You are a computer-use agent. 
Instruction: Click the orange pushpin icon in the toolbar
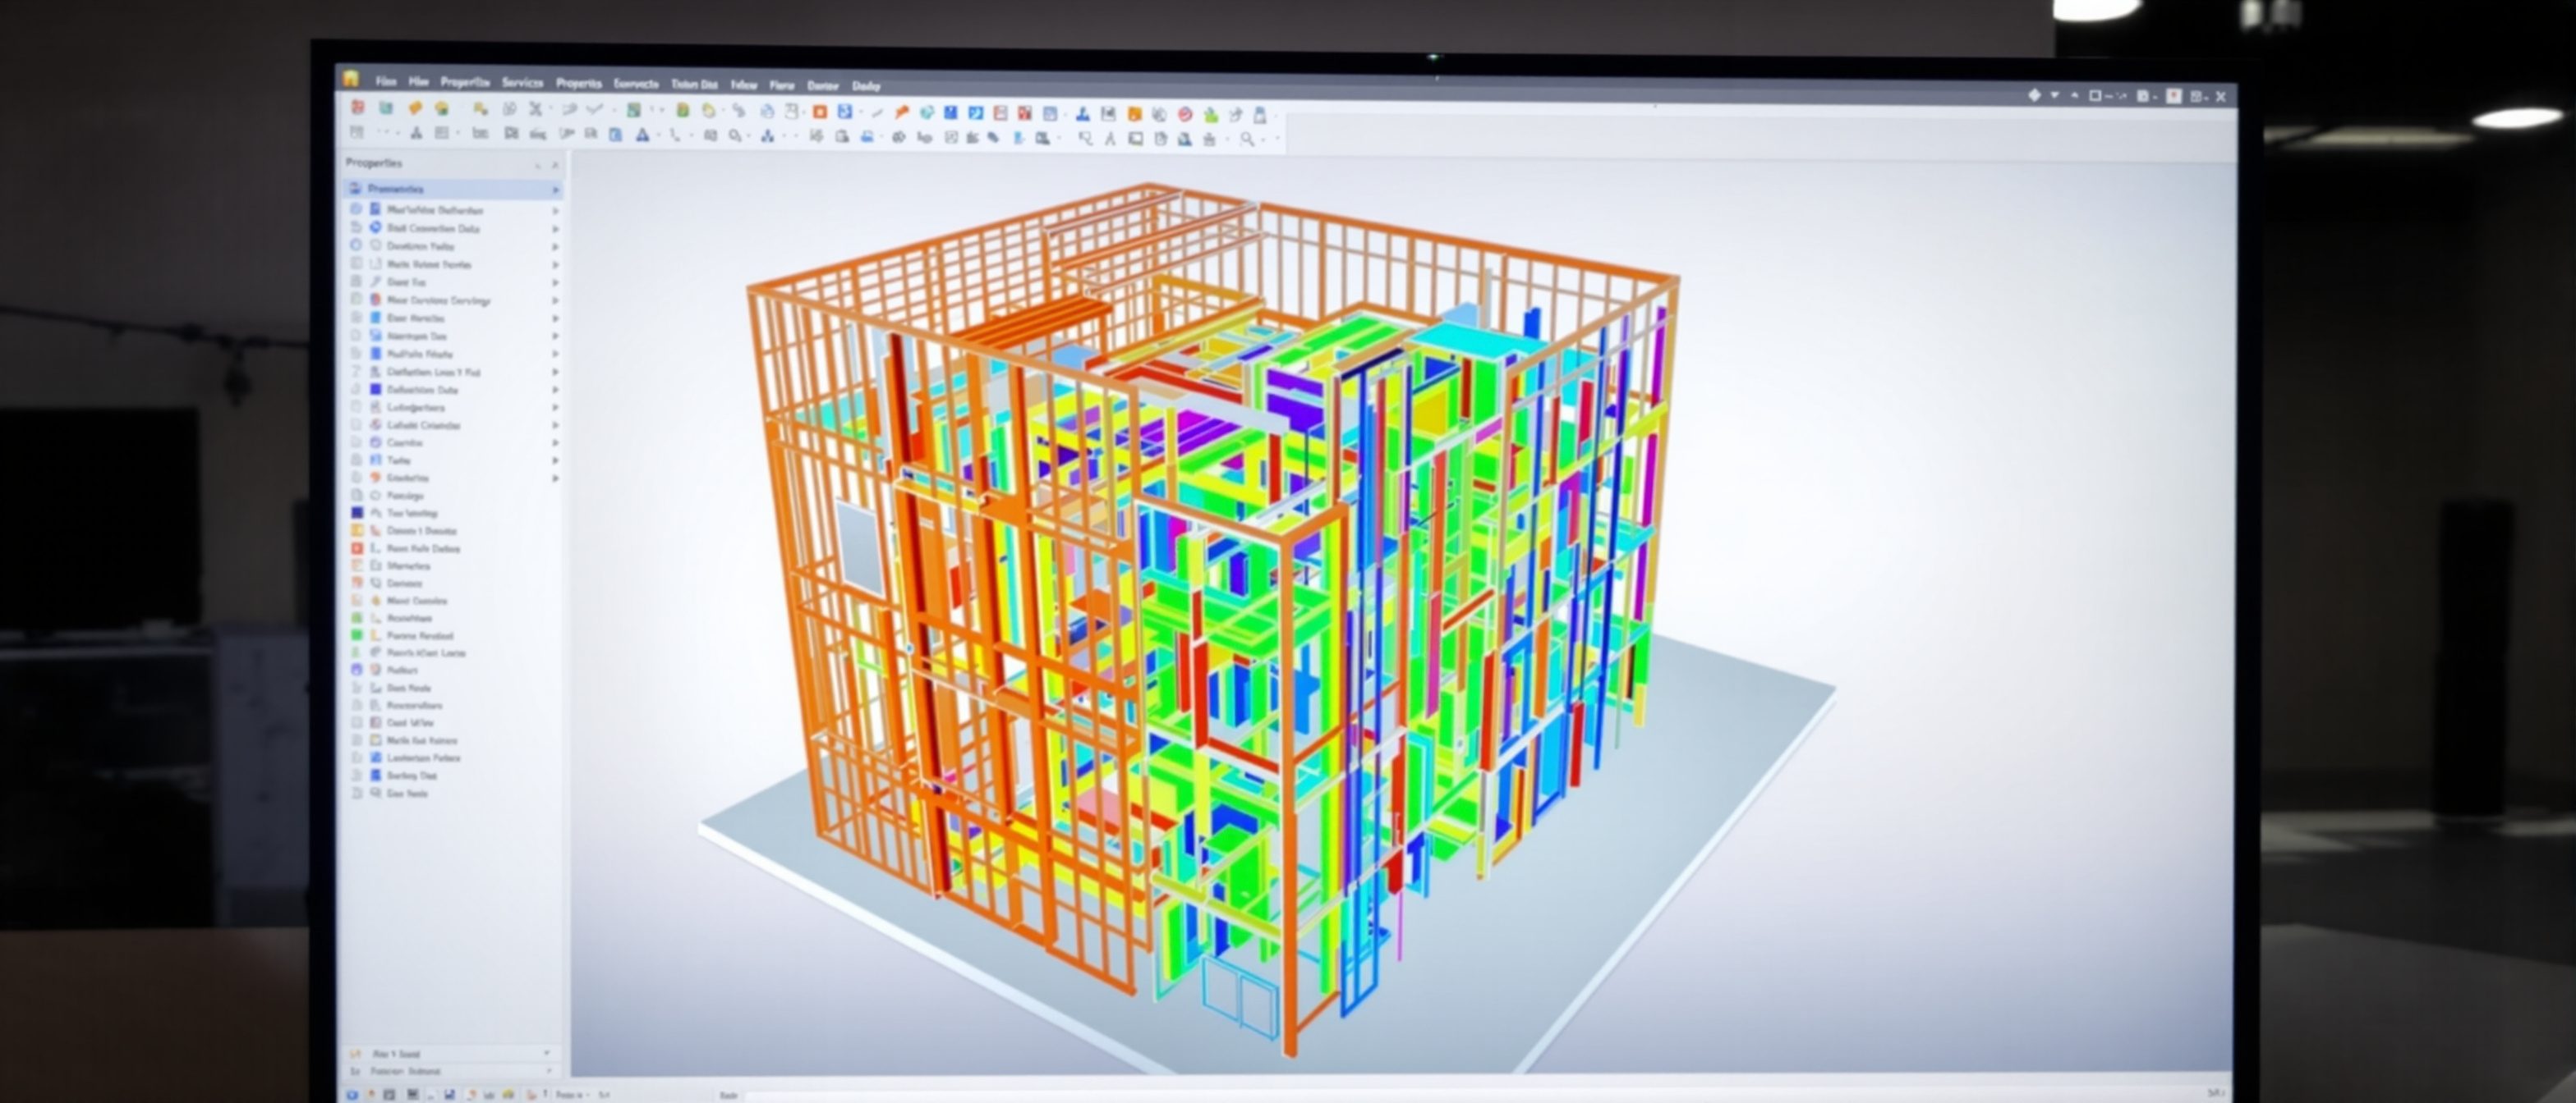coord(902,113)
